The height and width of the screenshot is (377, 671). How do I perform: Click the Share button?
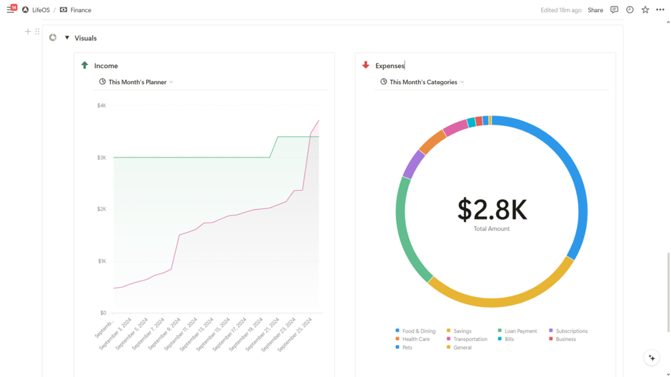(x=596, y=10)
